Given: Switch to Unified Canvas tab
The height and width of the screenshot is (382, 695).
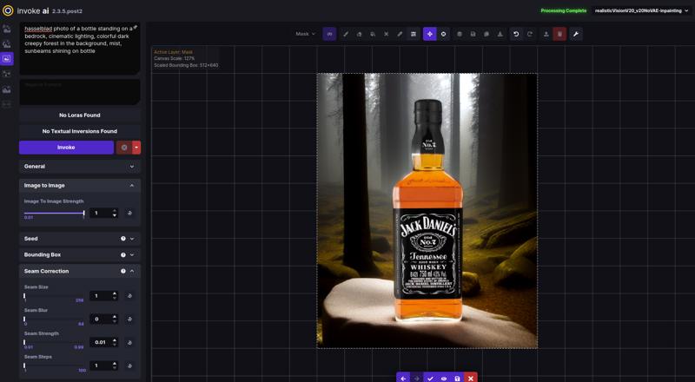Looking at the screenshot, I should (x=7, y=58).
